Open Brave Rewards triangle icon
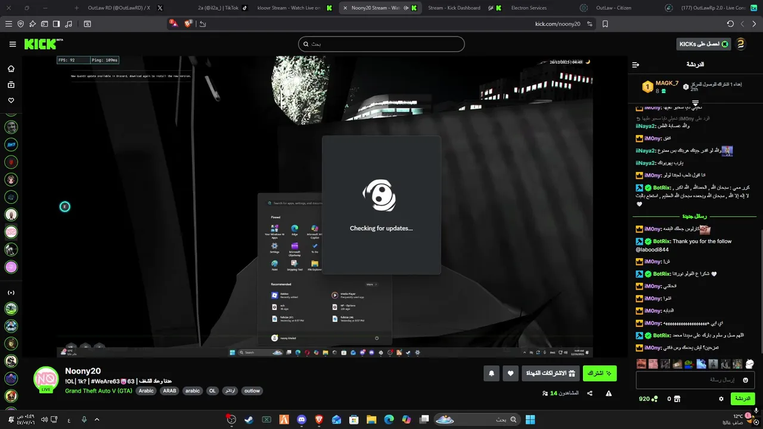 pos(173,23)
